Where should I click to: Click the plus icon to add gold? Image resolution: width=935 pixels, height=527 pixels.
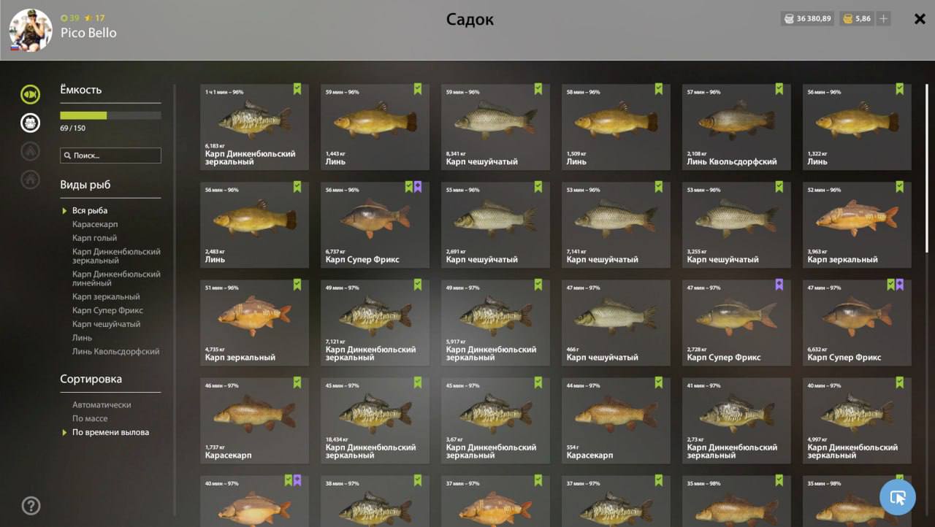pos(883,19)
